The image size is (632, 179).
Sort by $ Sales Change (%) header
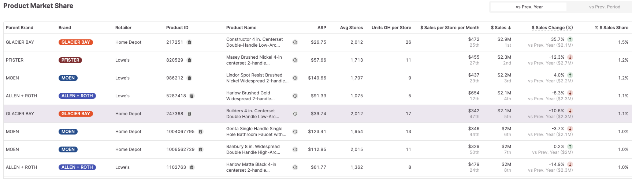(552, 28)
